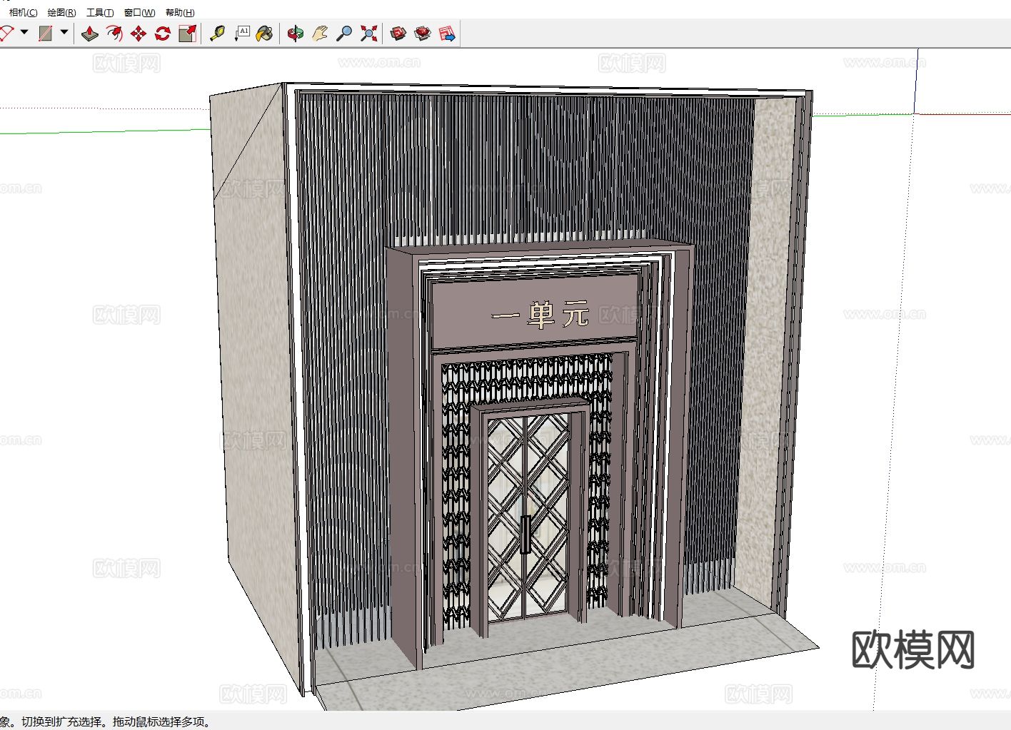Click Zoom Extents icon
Screen dimensions: 1011x730
368,34
